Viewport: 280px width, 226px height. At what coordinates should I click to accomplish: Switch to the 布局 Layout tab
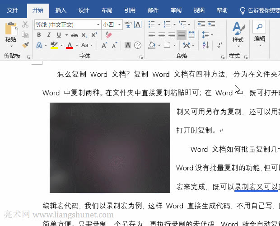107,10
